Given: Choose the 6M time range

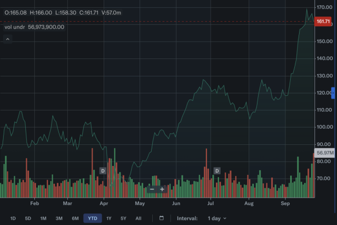Looking at the screenshot, I should pyautogui.click(x=75, y=218).
